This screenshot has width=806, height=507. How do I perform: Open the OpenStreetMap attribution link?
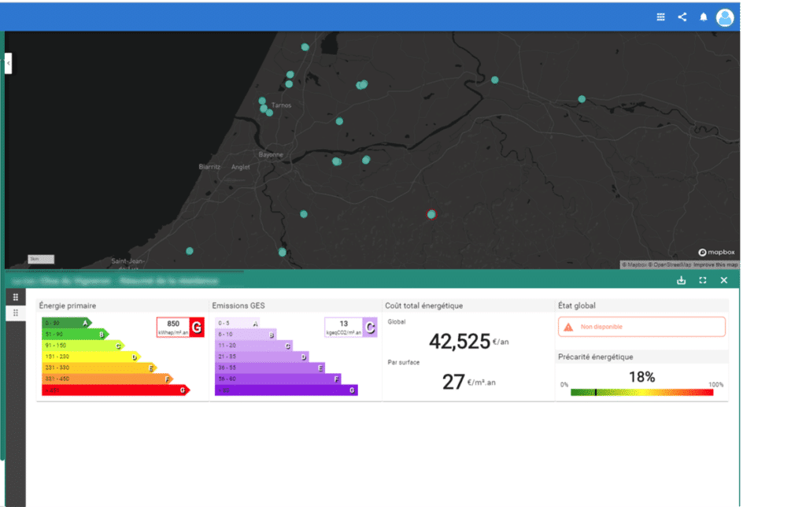671,265
